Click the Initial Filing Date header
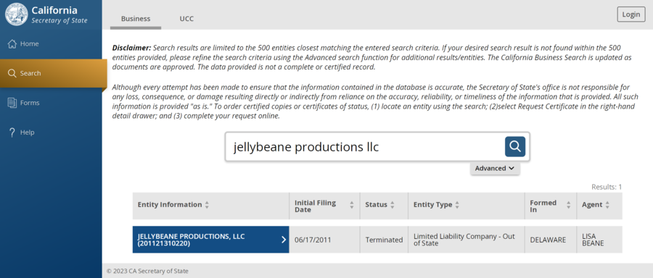This screenshot has width=653, height=278. pos(325,206)
